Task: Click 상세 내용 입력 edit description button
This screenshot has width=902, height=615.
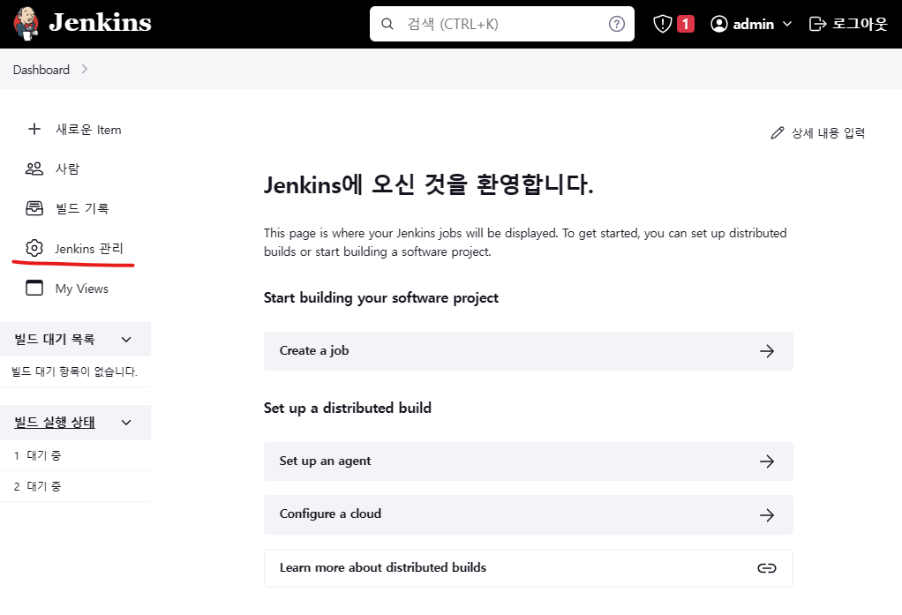Action: click(x=818, y=133)
